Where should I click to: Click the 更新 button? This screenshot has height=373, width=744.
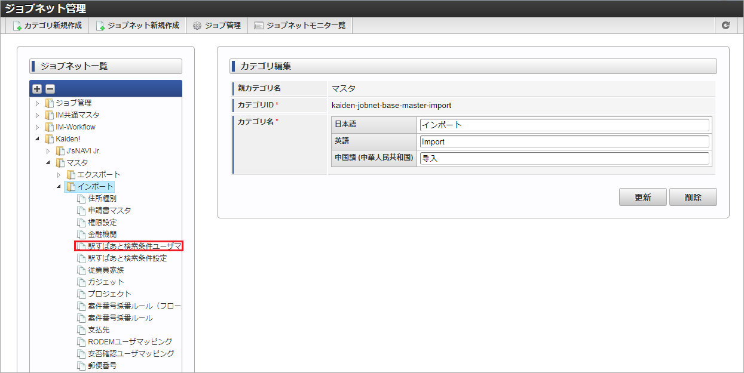(x=643, y=198)
